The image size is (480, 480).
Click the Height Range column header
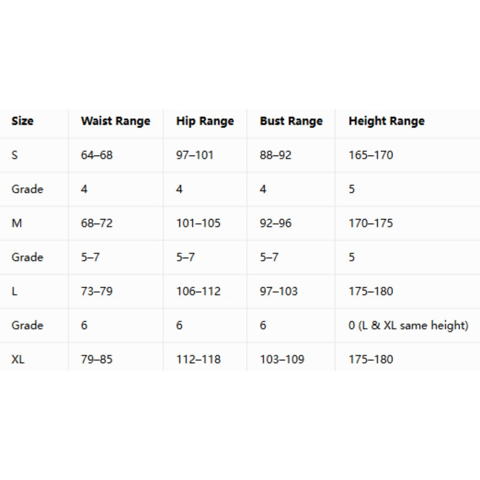pyautogui.click(x=386, y=121)
